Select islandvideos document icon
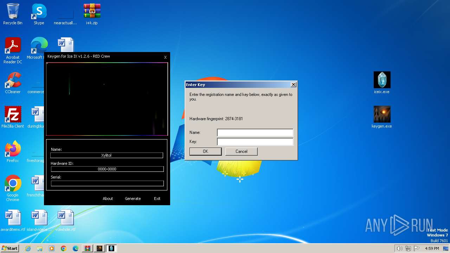The width and height of the screenshot is (450, 253). [39, 221]
